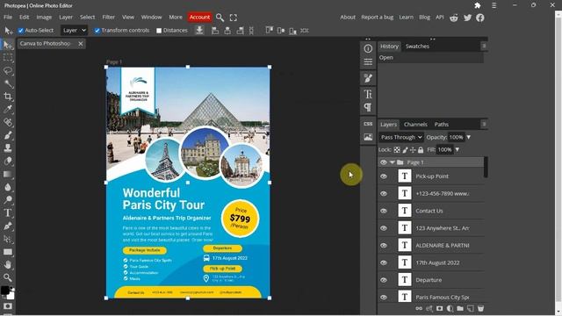Open the Info panel icon
The height and width of the screenshot is (316, 562).
pyautogui.click(x=368, y=49)
